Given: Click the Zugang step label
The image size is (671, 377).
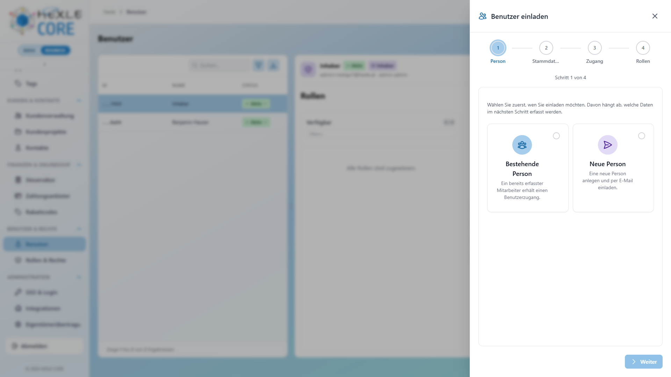Looking at the screenshot, I should click(594, 61).
